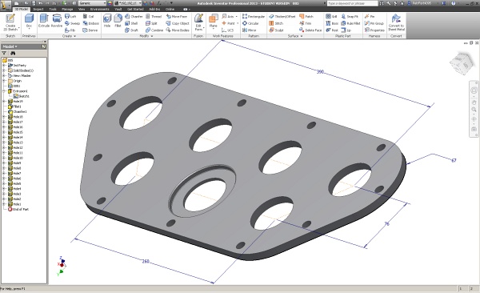Switch to the Manage ribbon tab
The width and height of the screenshot is (480, 293).
tap(67, 9)
